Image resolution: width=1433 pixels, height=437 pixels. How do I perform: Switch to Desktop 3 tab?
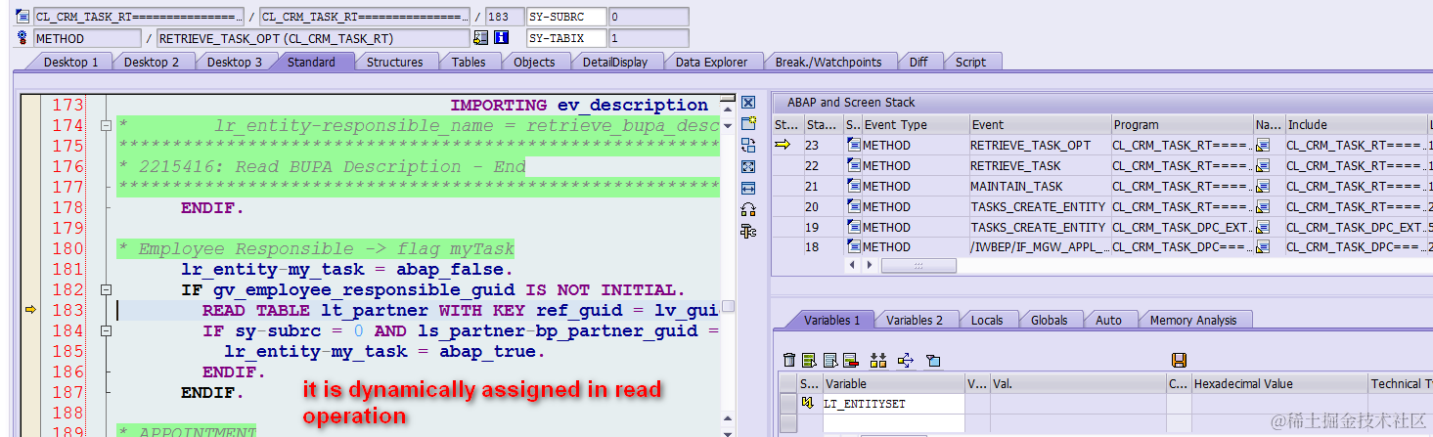click(x=235, y=62)
